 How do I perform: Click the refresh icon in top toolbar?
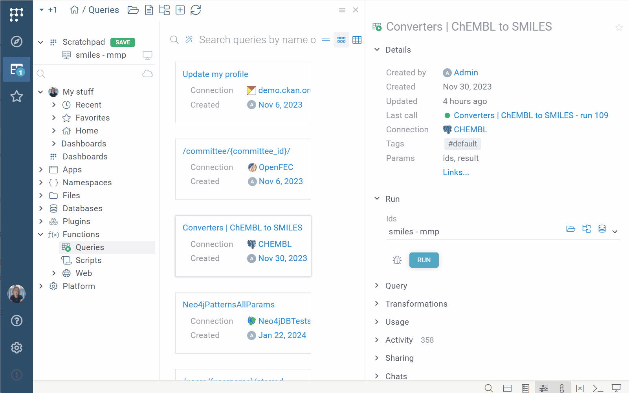[x=196, y=10]
